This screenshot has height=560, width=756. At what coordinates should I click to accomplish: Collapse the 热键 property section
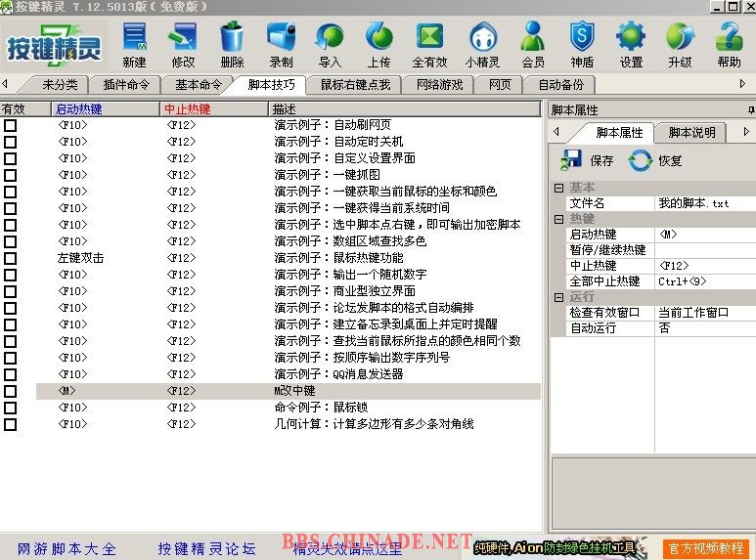[x=558, y=219]
